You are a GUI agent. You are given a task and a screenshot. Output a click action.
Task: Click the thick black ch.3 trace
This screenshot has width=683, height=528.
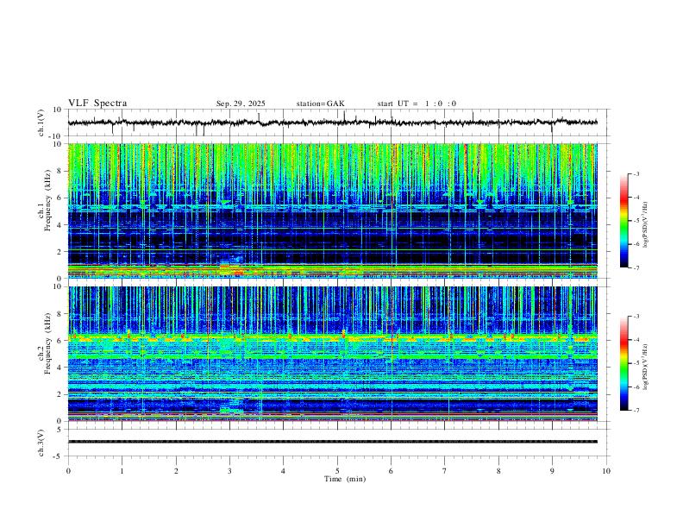pos(333,442)
